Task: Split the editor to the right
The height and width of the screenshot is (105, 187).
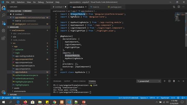Action: [x=179, y=7]
